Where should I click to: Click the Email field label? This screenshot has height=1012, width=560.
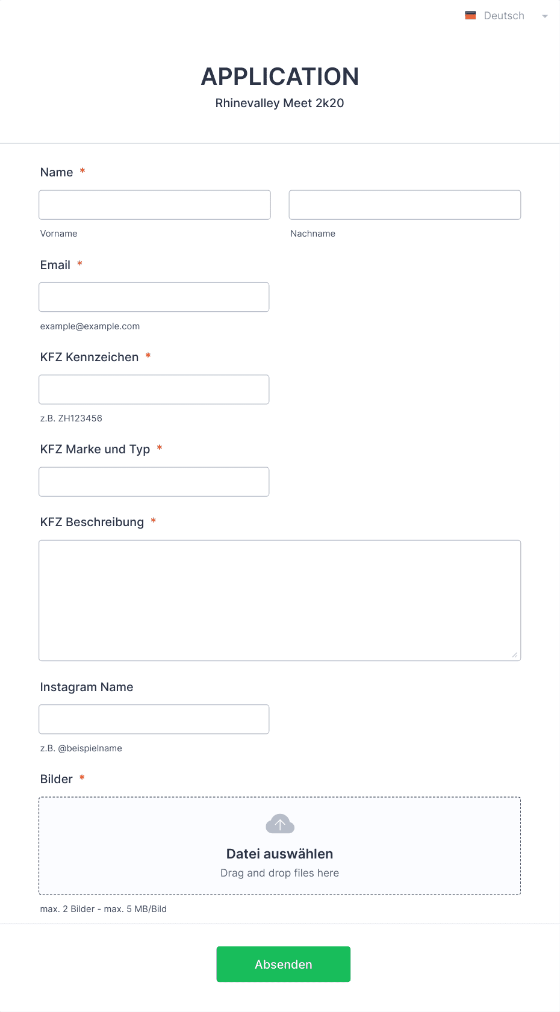pos(55,265)
